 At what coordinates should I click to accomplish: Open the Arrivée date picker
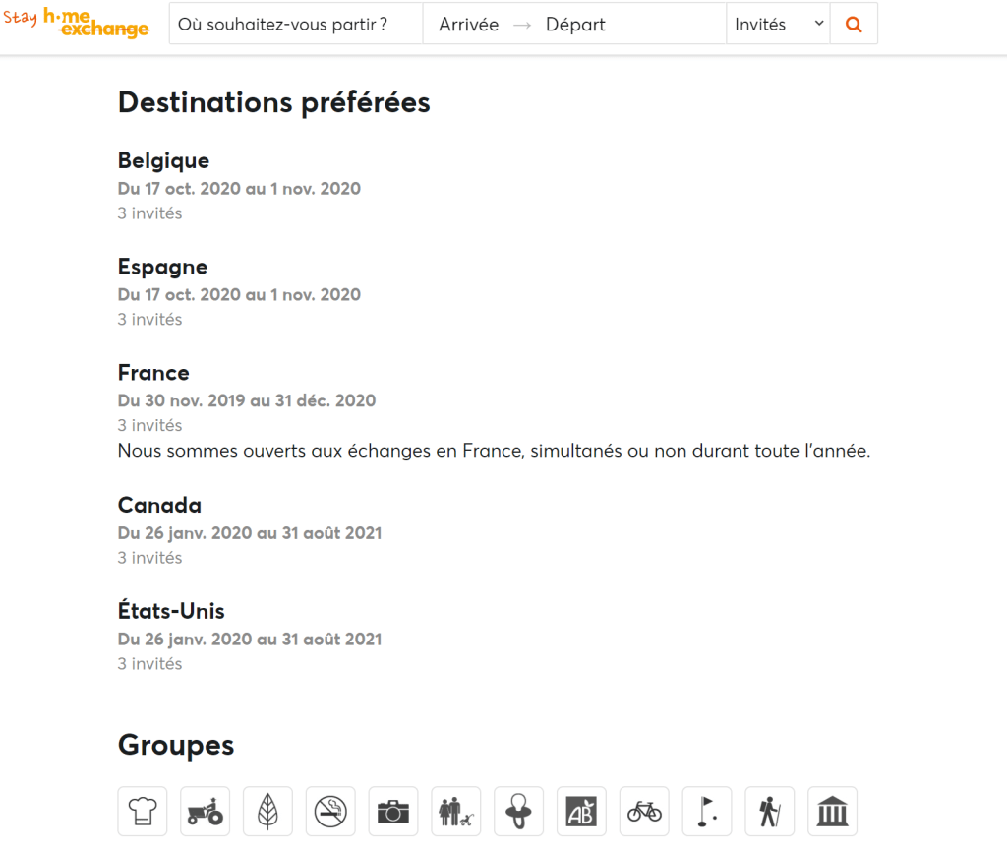pos(469,25)
